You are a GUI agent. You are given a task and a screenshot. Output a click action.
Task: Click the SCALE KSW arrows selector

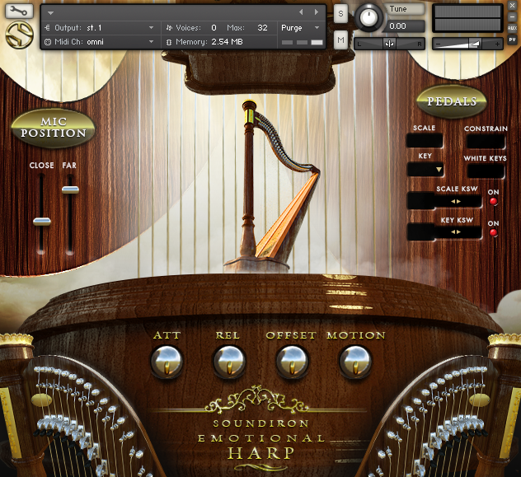tap(456, 202)
